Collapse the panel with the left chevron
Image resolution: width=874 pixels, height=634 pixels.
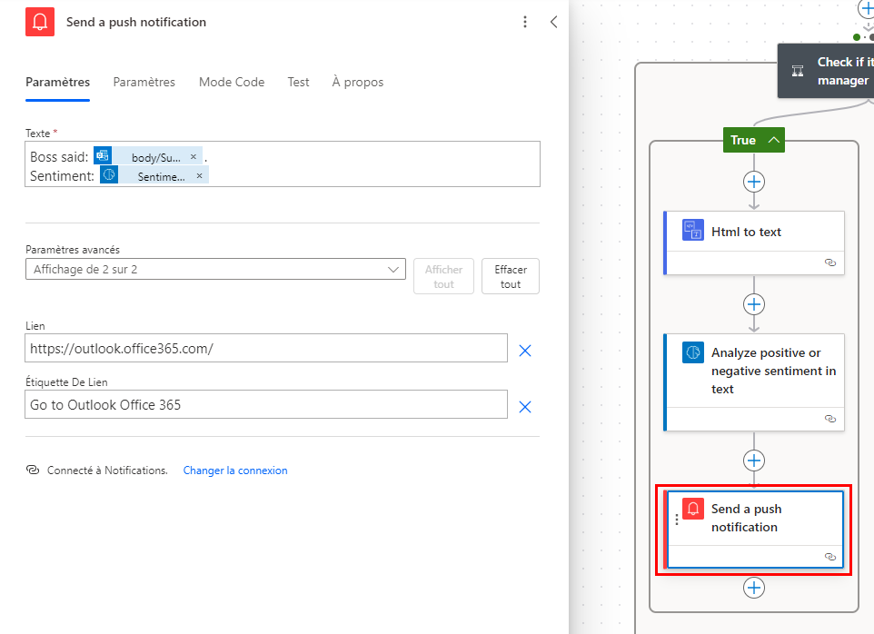point(553,22)
